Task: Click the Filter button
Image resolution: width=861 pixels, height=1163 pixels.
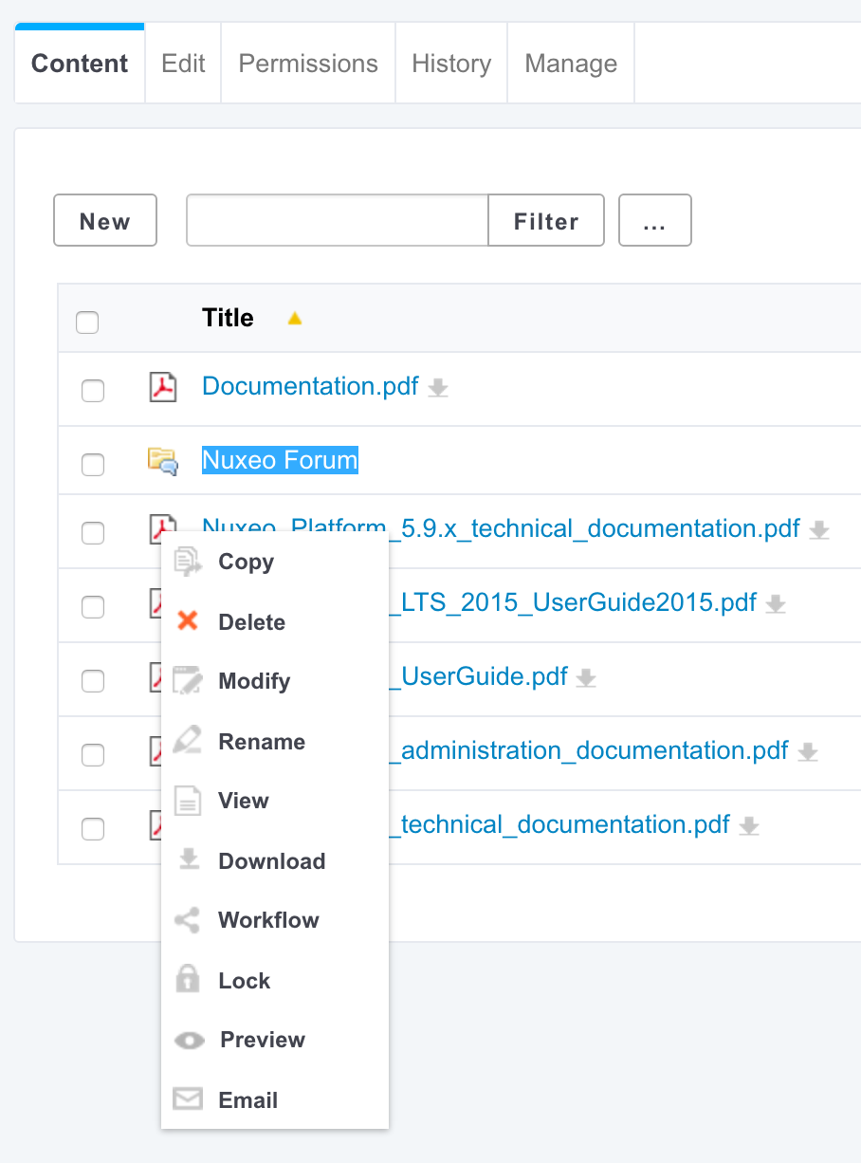Action: click(546, 220)
